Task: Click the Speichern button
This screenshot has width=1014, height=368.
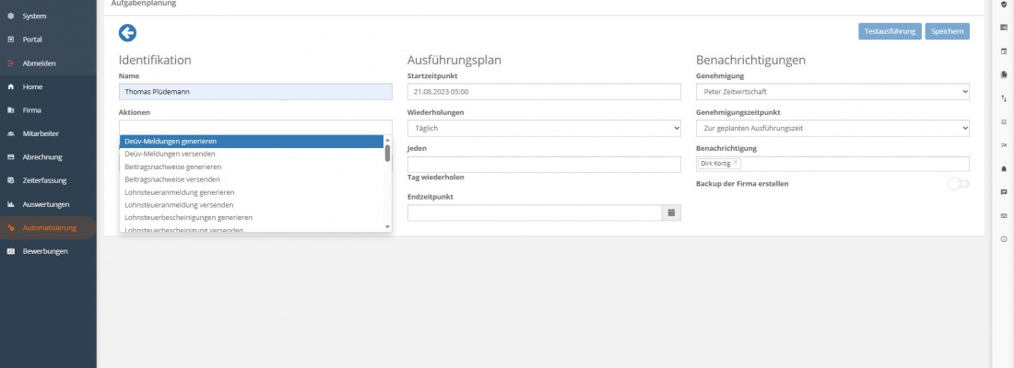Action: tap(948, 31)
